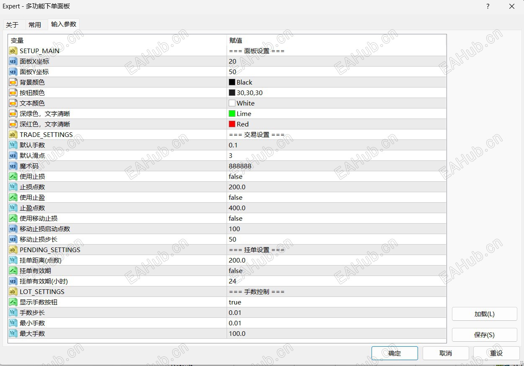This screenshot has width=524, height=366.
Task: Click the color icon beside 按钮颜色
Action: coord(13,93)
